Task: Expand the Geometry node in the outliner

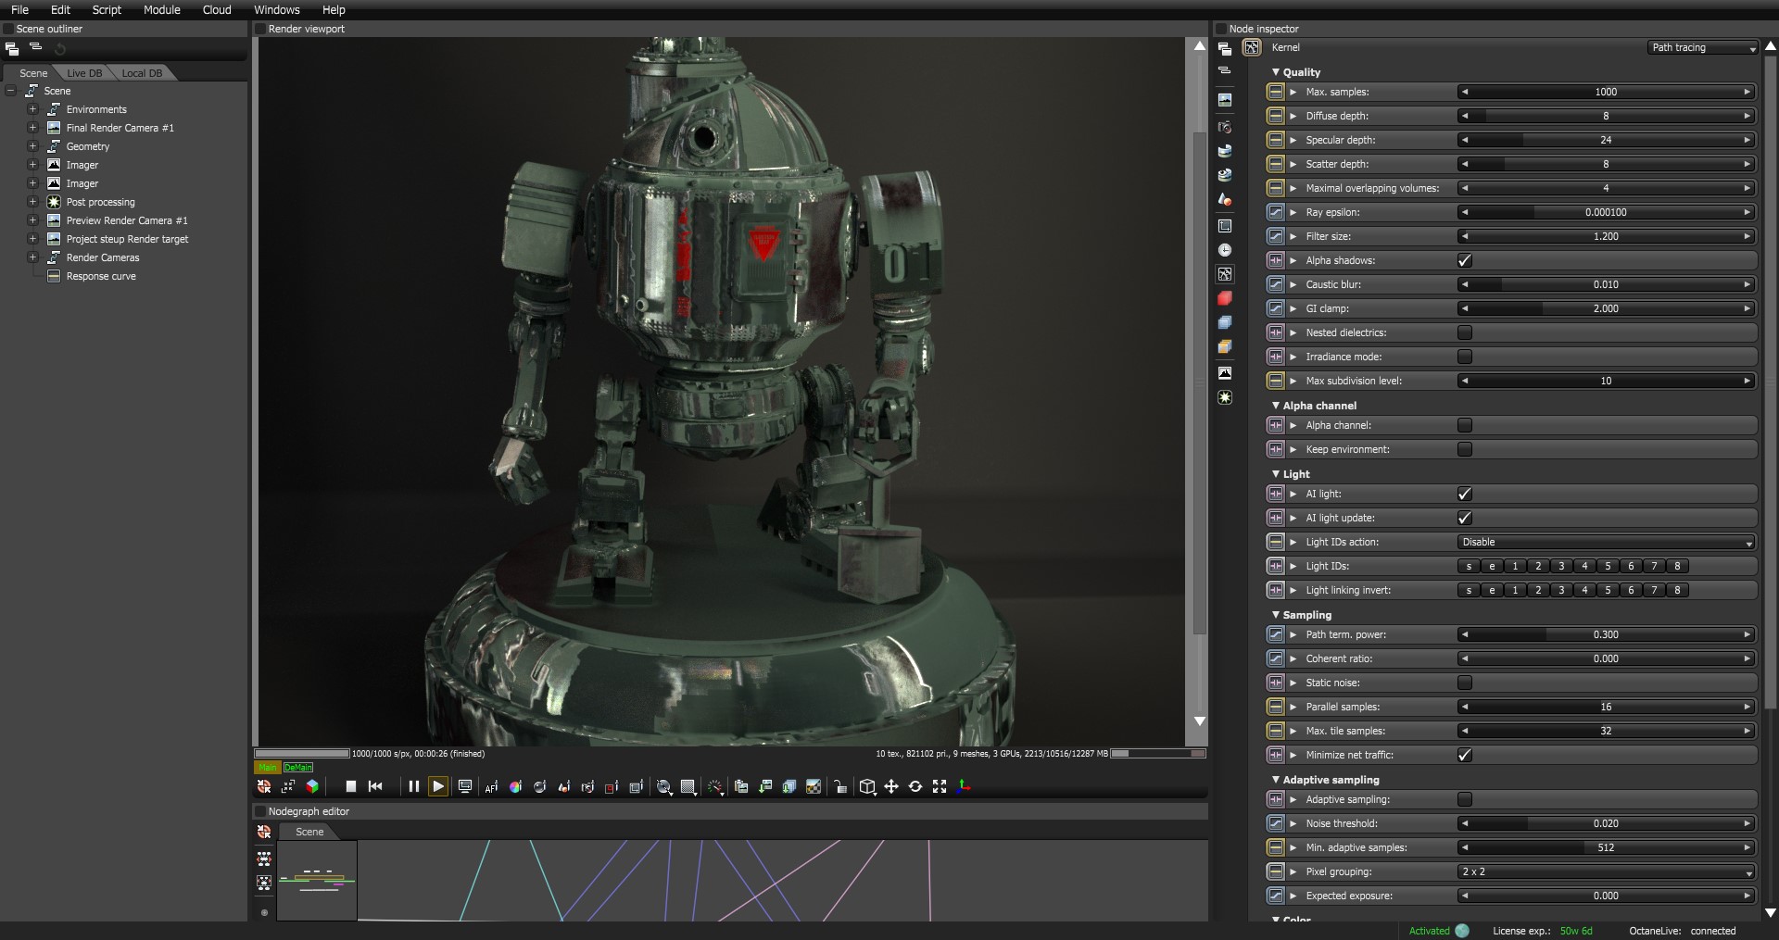Action: 32,146
